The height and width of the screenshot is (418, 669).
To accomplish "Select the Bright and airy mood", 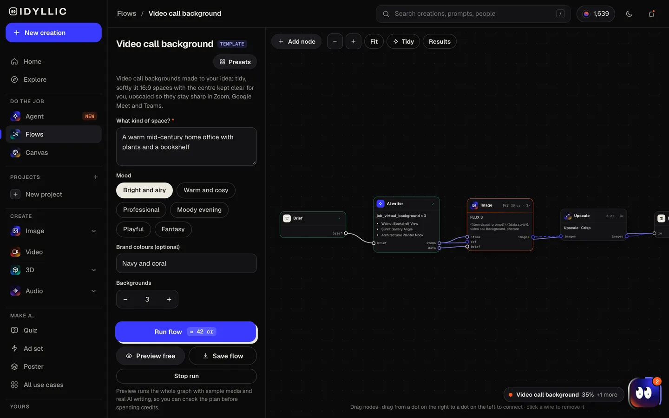I will [144, 190].
